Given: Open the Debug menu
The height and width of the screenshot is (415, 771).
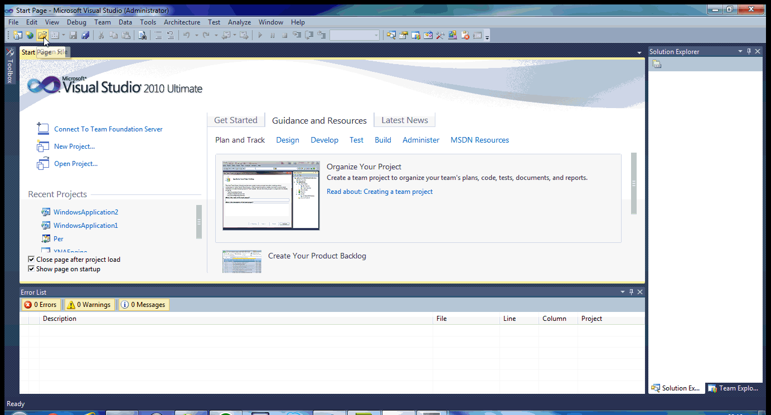Looking at the screenshot, I should [76, 22].
